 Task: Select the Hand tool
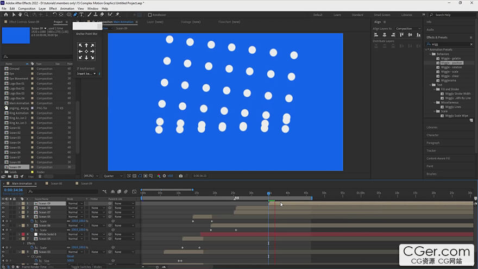click(21, 15)
